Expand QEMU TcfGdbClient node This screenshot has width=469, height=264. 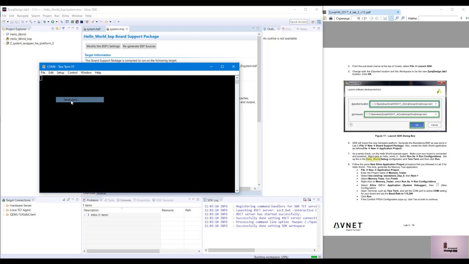pyautogui.click(x=4, y=214)
